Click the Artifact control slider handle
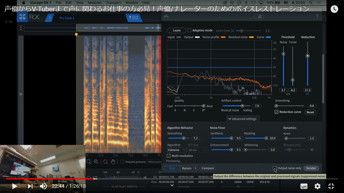 coord(242,106)
